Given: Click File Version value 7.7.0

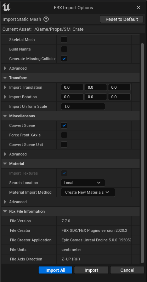Looking at the screenshot, I should [66, 221].
